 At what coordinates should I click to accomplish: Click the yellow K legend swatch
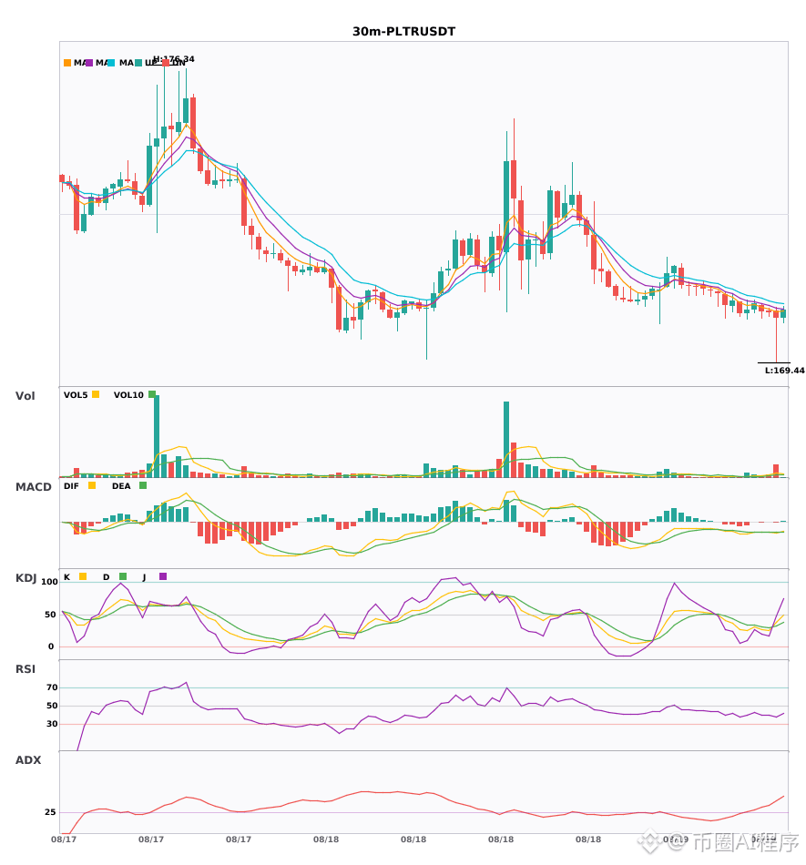(x=83, y=576)
